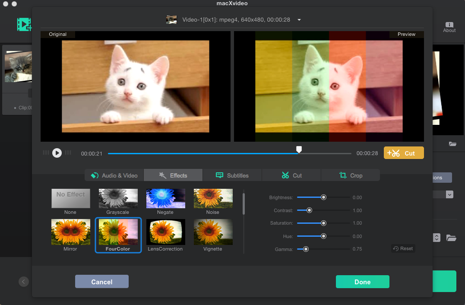The image size is (465, 305).
Task: Switch to the Subtitles tab
Action: [x=232, y=175]
